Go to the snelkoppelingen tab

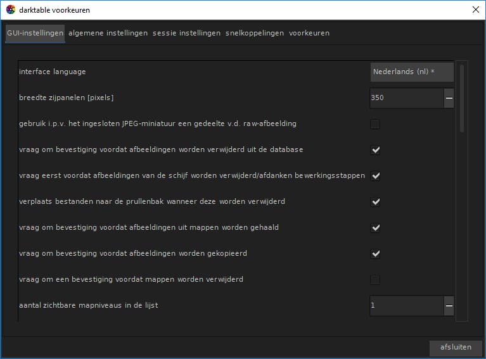[x=254, y=33]
